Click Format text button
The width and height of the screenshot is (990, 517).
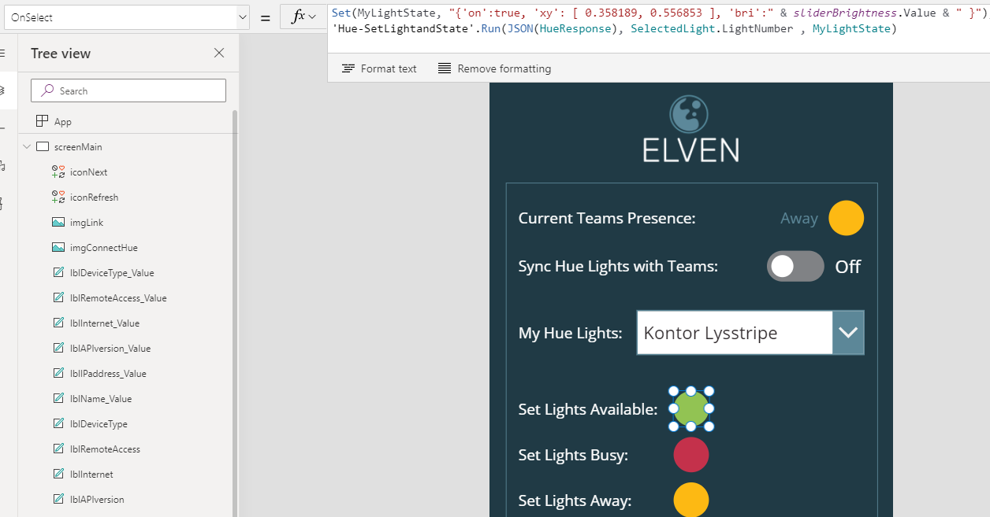click(379, 68)
